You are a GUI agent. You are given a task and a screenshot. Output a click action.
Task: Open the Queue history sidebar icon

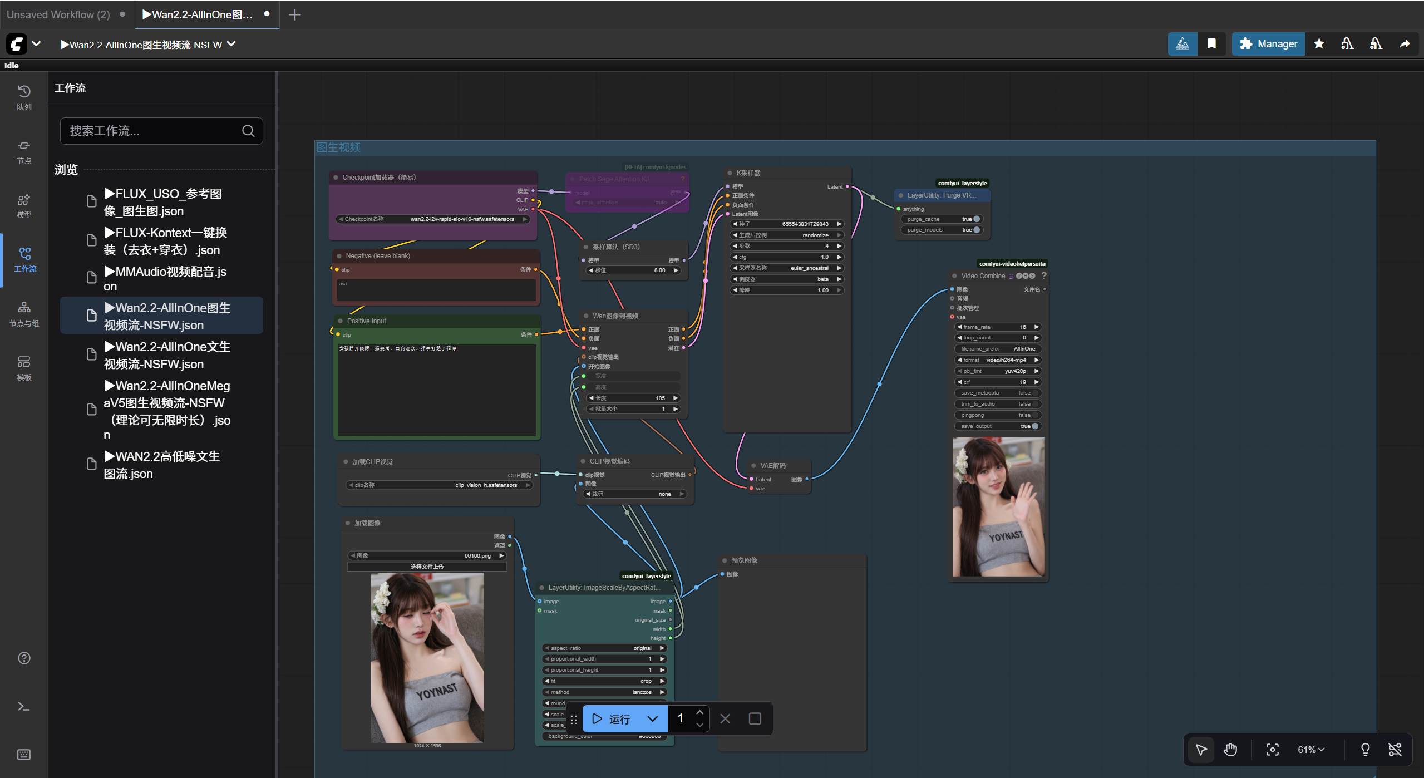24,97
